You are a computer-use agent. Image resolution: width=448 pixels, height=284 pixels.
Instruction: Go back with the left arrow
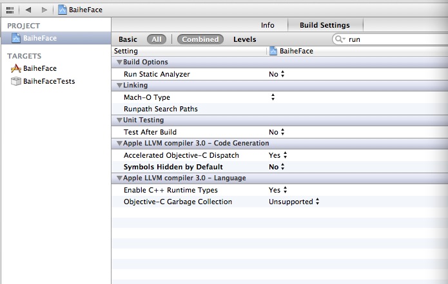pos(28,10)
